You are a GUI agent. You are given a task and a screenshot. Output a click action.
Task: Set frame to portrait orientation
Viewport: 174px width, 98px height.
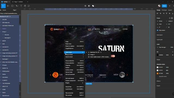click(170, 18)
